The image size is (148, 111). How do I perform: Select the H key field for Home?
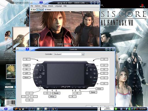point(47,93)
